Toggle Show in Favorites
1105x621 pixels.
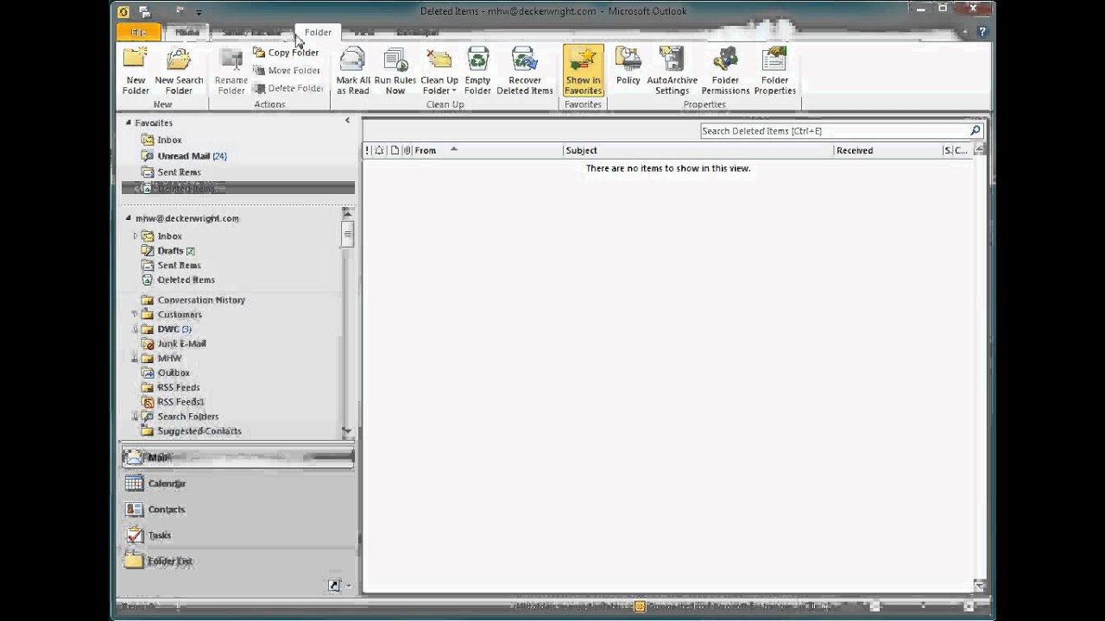pos(584,71)
